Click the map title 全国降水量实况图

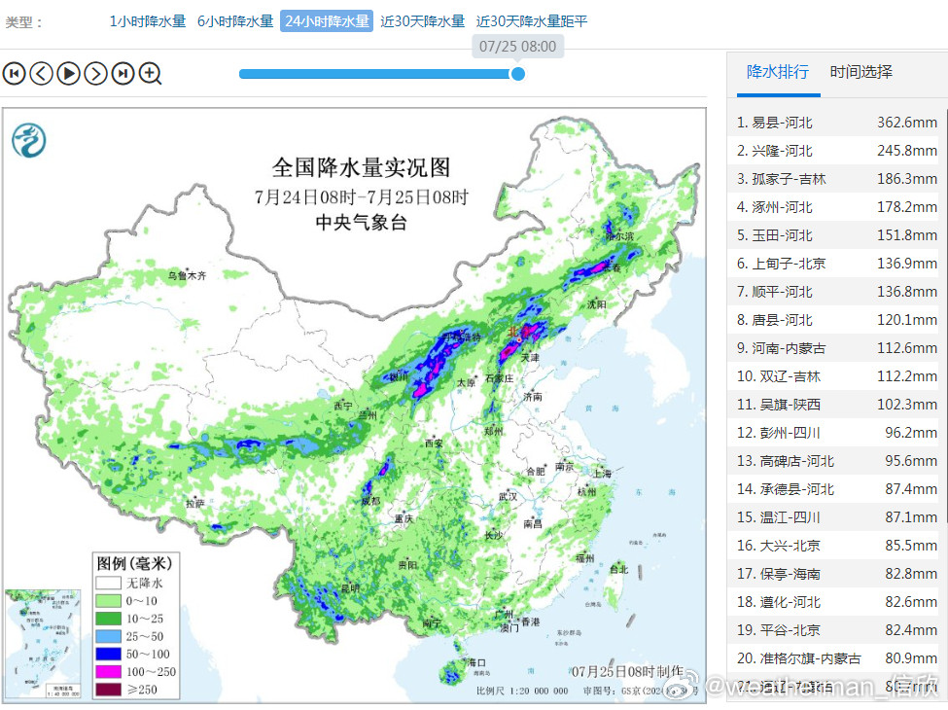(361, 167)
